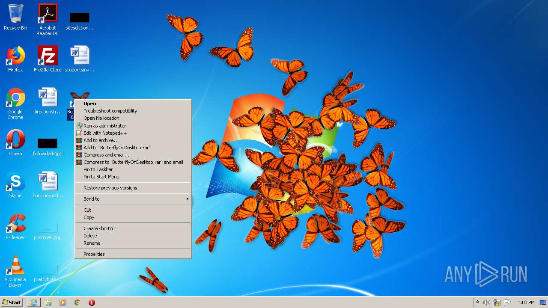Viewport: 548px width, 308px height.
Task: Select followdark.jpg image file
Action: coord(48,147)
